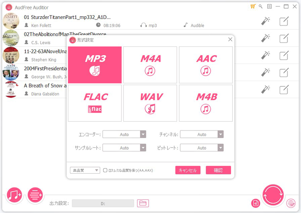Image resolution: width=301 pixels, height=213 pixels.
Task: Choose the M4A output format
Action: tap(150, 65)
